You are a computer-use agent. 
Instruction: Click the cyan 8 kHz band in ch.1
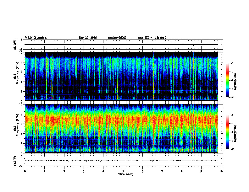pyautogui.click(x=121, y=63)
